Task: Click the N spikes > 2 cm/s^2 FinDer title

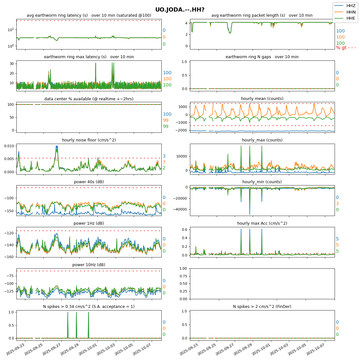Action: (x=262, y=307)
